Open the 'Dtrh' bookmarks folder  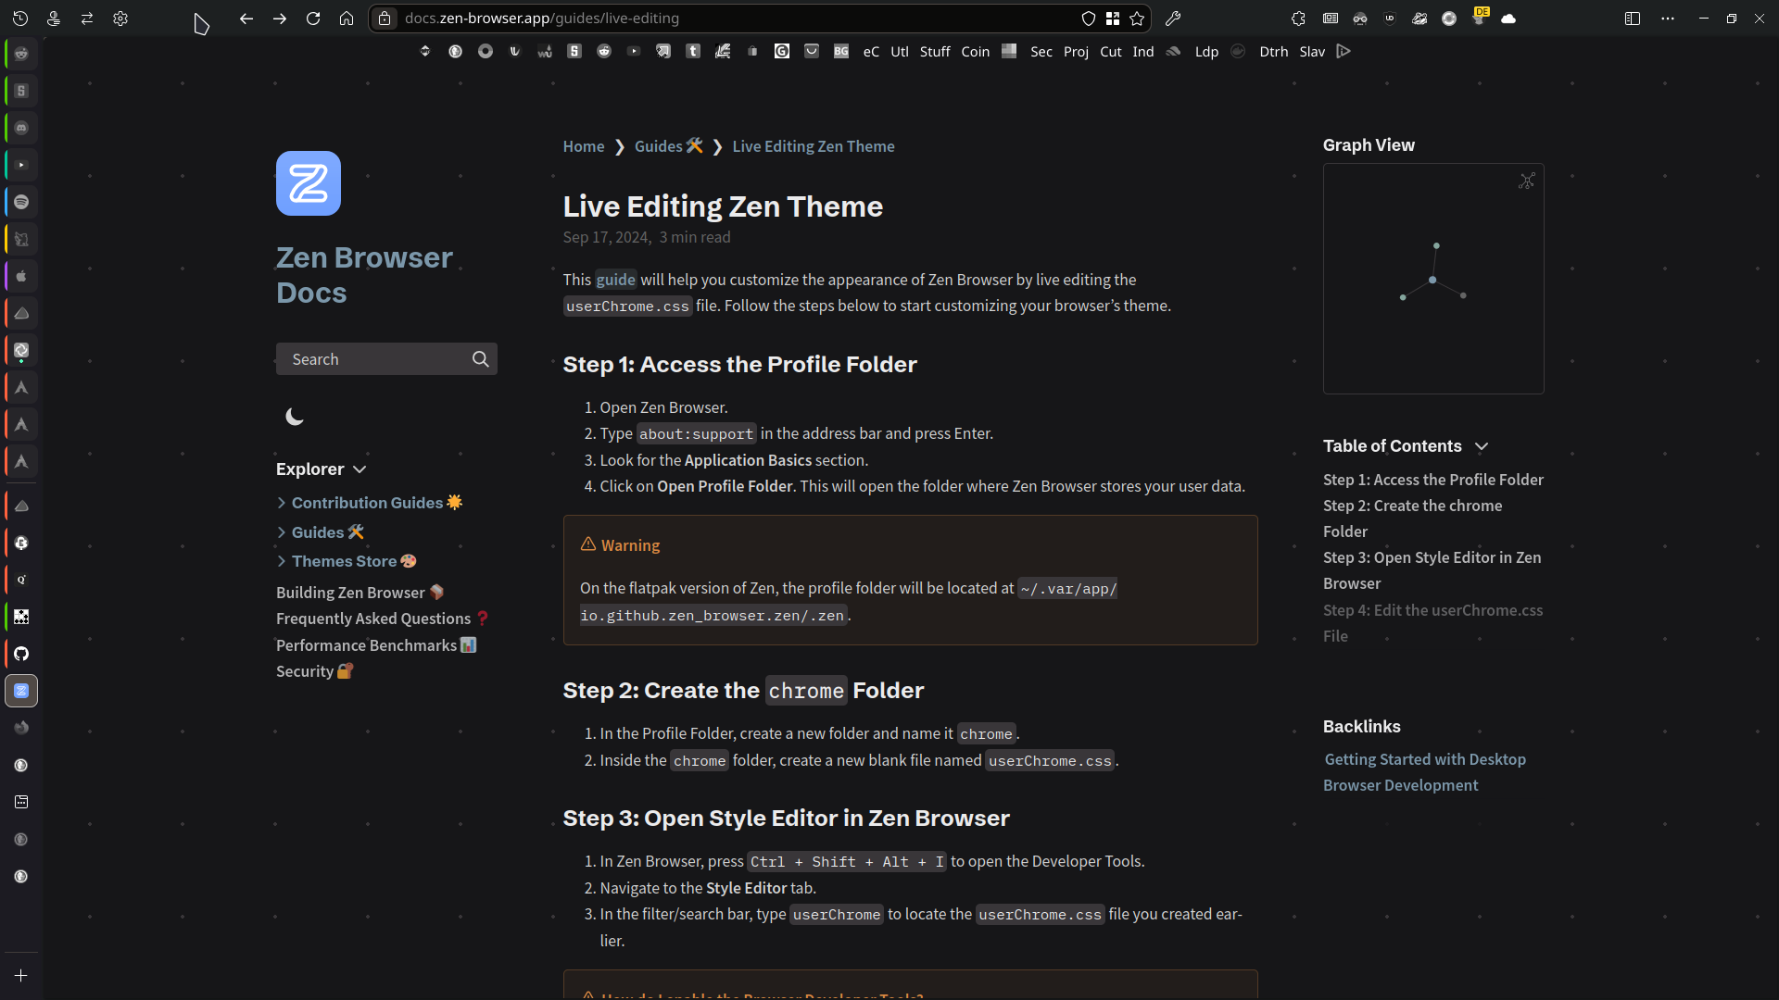[x=1274, y=52]
